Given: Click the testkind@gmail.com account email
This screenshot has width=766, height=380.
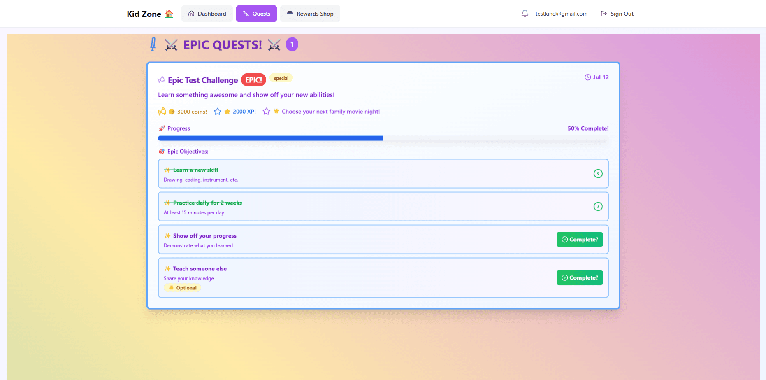Looking at the screenshot, I should 561,14.
